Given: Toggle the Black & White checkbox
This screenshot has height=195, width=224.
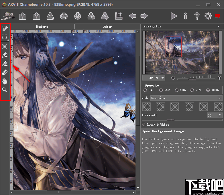Looking at the screenshot, I should pos(144,124).
